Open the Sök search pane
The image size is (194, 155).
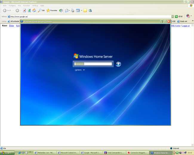point(41,10)
